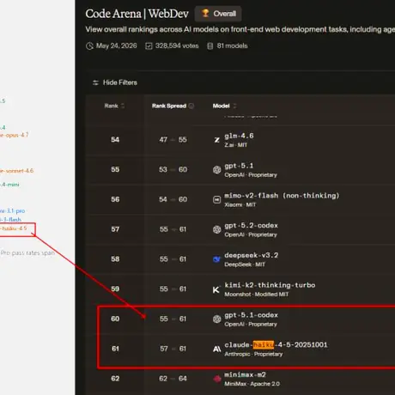Open glm-4.6 model entry
Image resolution: width=395 pixels, height=395 pixels.
tap(239, 136)
